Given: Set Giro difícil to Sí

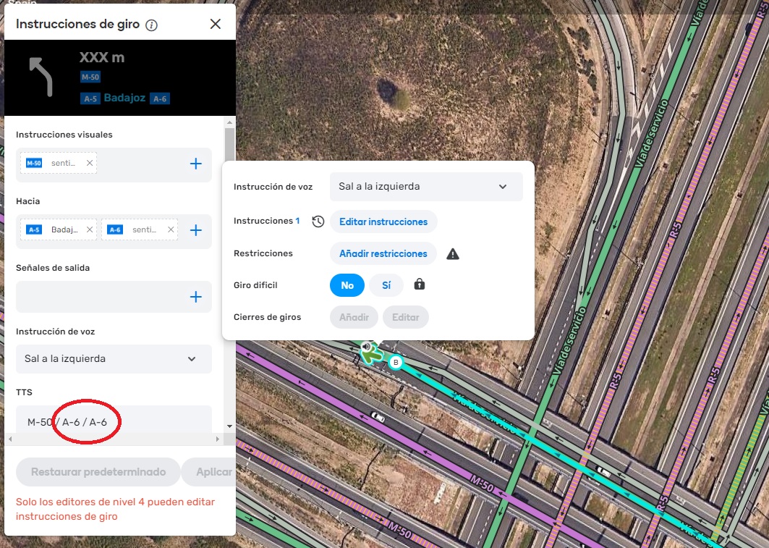Looking at the screenshot, I should [386, 285].
